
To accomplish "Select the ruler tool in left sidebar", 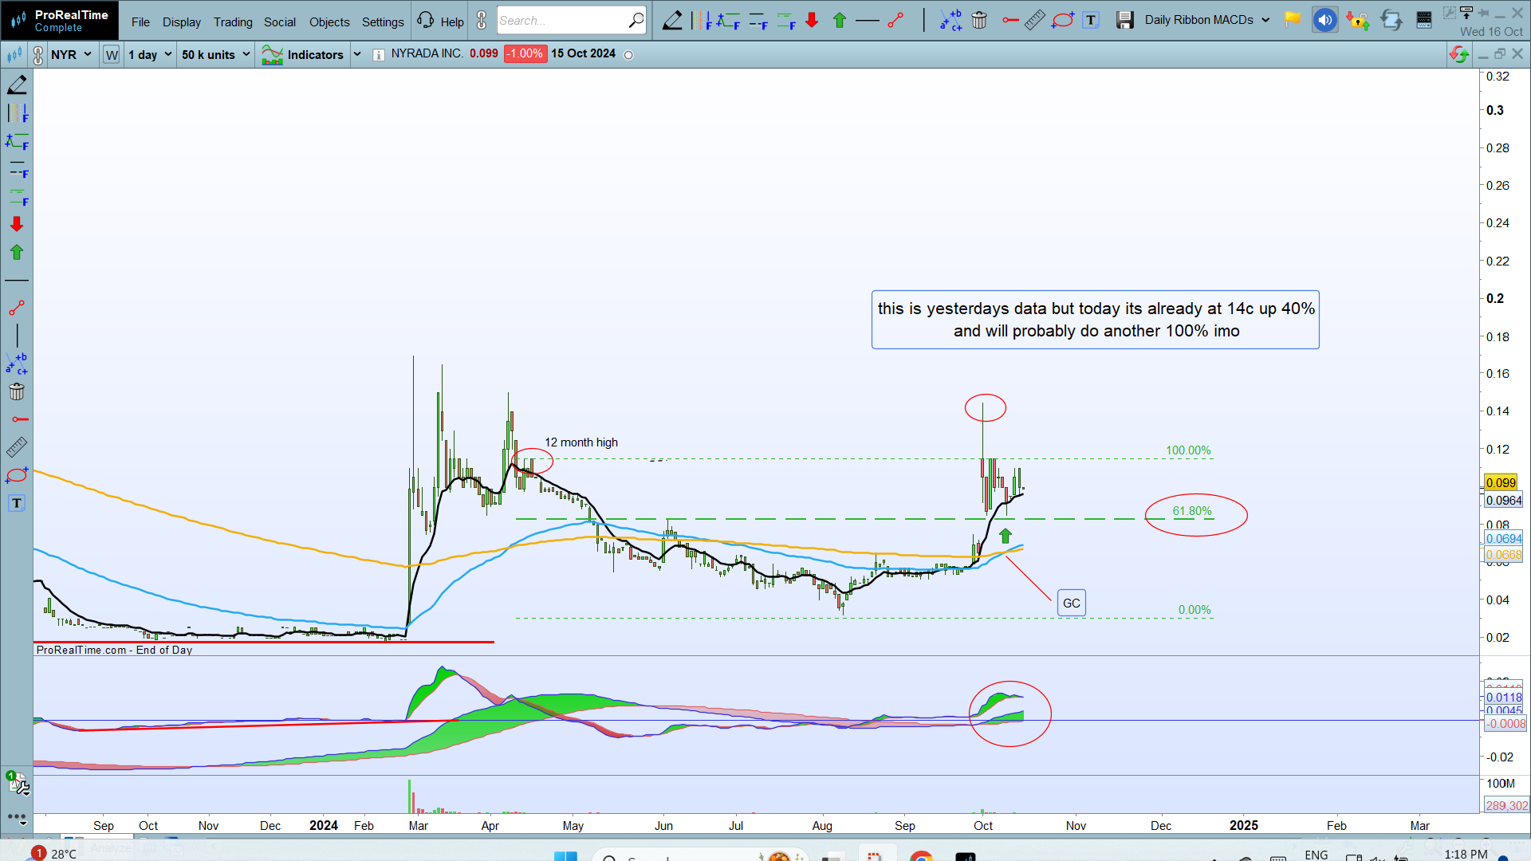I will coord(17,447).
